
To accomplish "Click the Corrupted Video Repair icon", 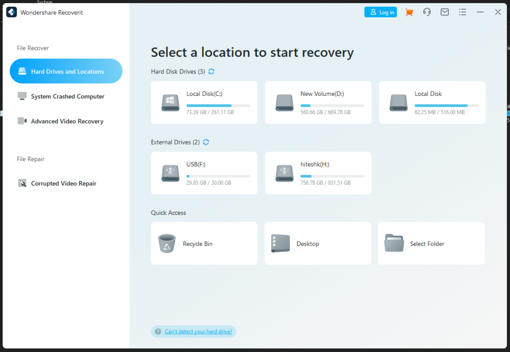I will click(22, 184).
